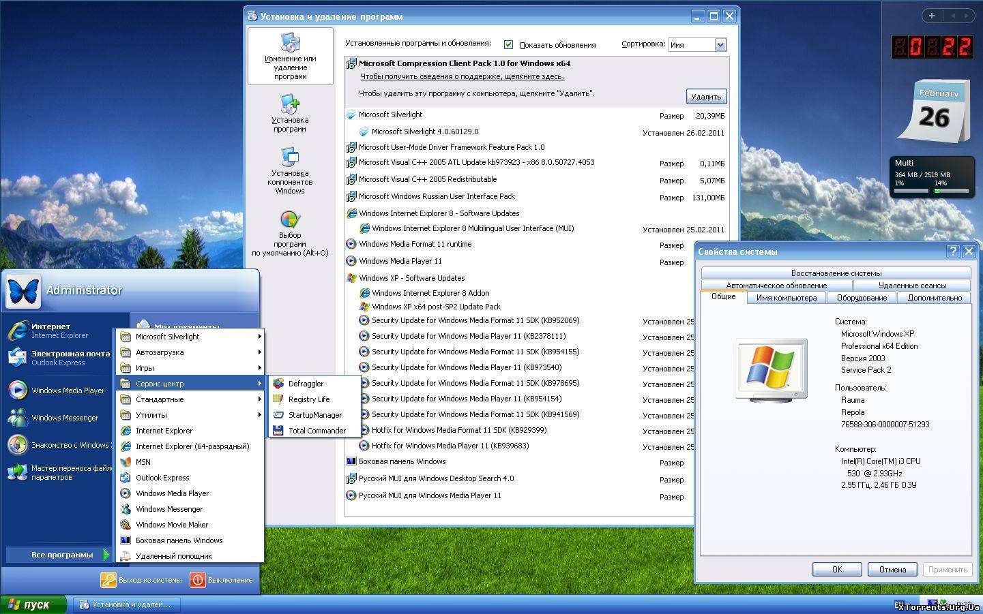983x614 pixels.
Task: Click add gadget plus icon on sidebar
Action: point(932,15)
